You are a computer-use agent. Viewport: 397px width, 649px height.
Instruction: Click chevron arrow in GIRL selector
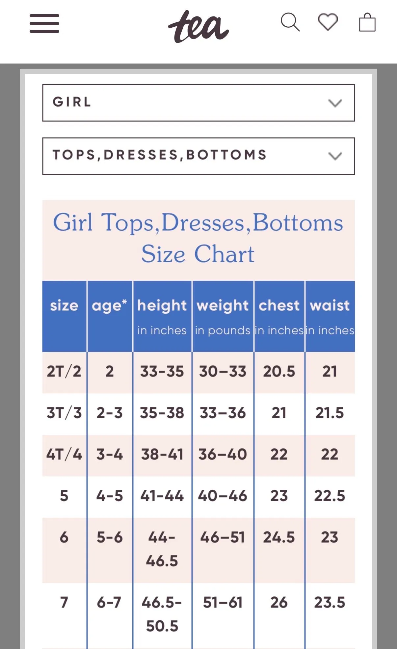(x=335, y=103)
